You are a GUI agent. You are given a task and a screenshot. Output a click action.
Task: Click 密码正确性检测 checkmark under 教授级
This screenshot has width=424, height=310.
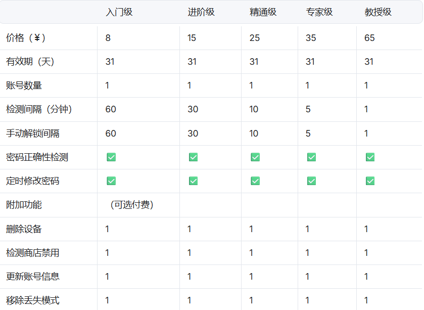370,157
